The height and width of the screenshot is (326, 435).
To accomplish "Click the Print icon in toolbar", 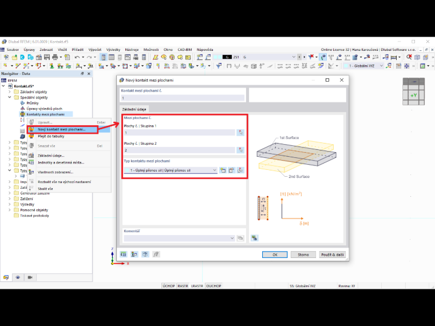I will (x=55, y=57).
